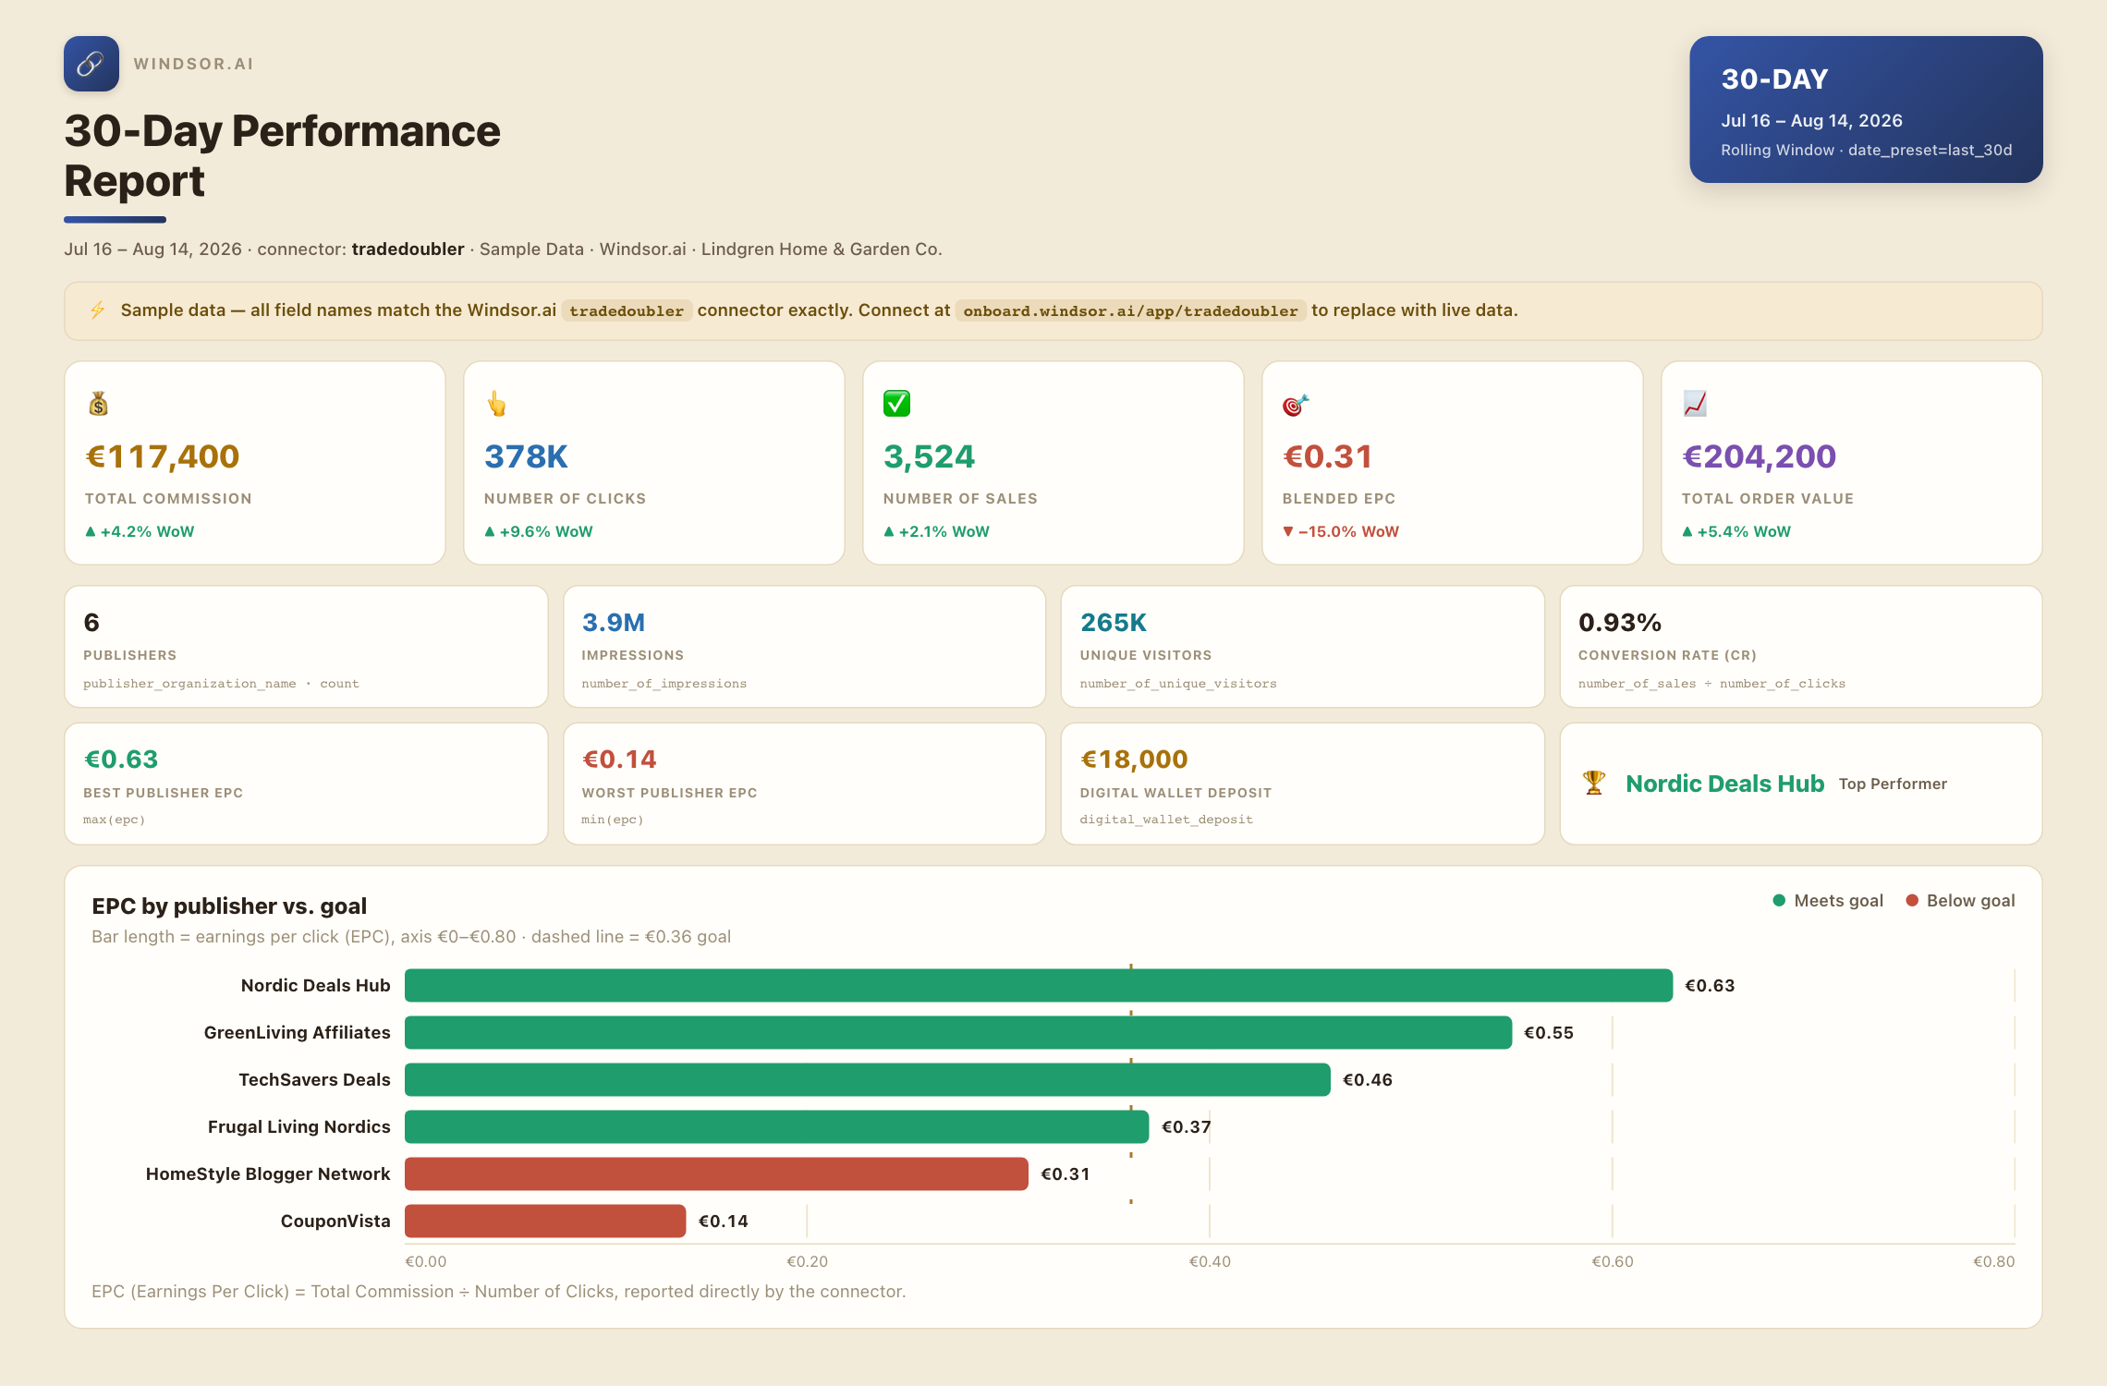Viewport: 2107px width, 1386px height.
Task: Click the 6 Publishers count value
Action: pos(91,623)
